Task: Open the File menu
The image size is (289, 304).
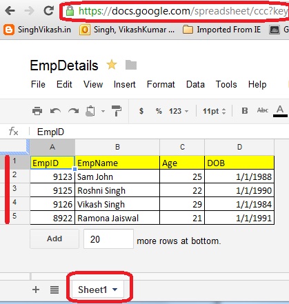Action: (x=38, y=84)
